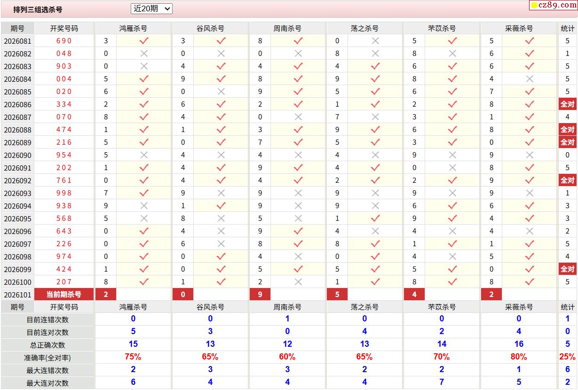Click the 开奖号码 header in the top row
The width and height of the screenshot is (578, 390).
point(64,28)
